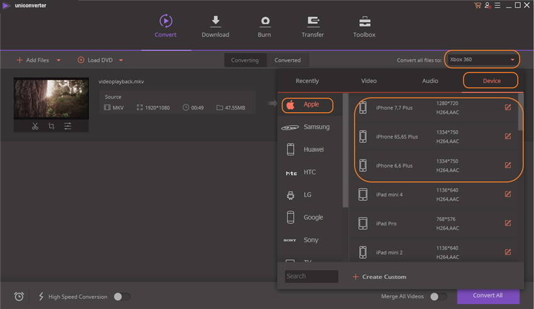Viewport: 534px width, 309px height.
Task: Show the Converting list tab
Action: 245,60
